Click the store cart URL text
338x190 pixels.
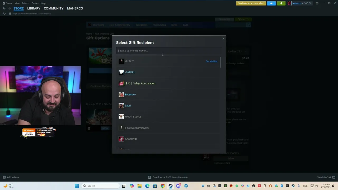coord(32,13)
